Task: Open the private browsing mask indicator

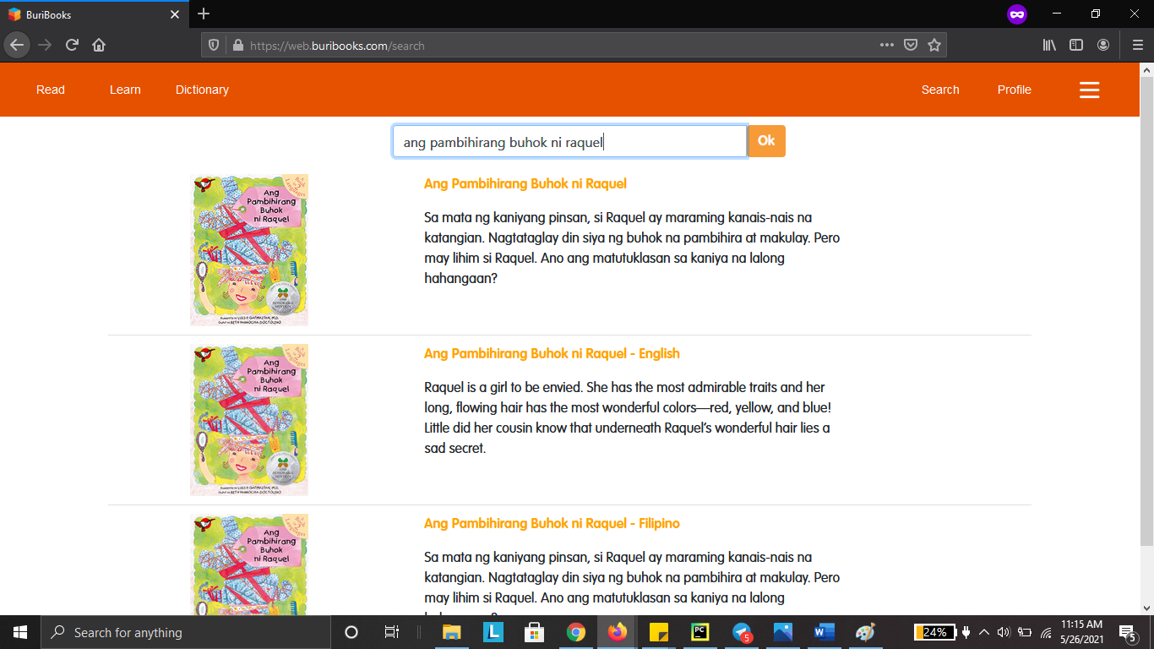Action: [x=1017, y=14]
